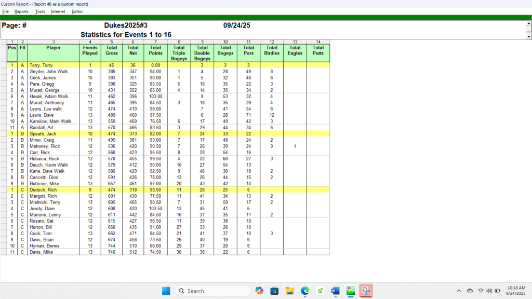
Task: Click the taskbar Search box
Action: [x=213, y=291]
